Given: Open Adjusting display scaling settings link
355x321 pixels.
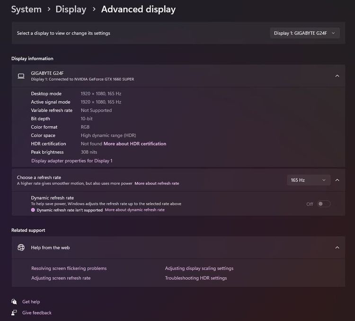Looking at the screenshot, I should click(x=199, y=268).
